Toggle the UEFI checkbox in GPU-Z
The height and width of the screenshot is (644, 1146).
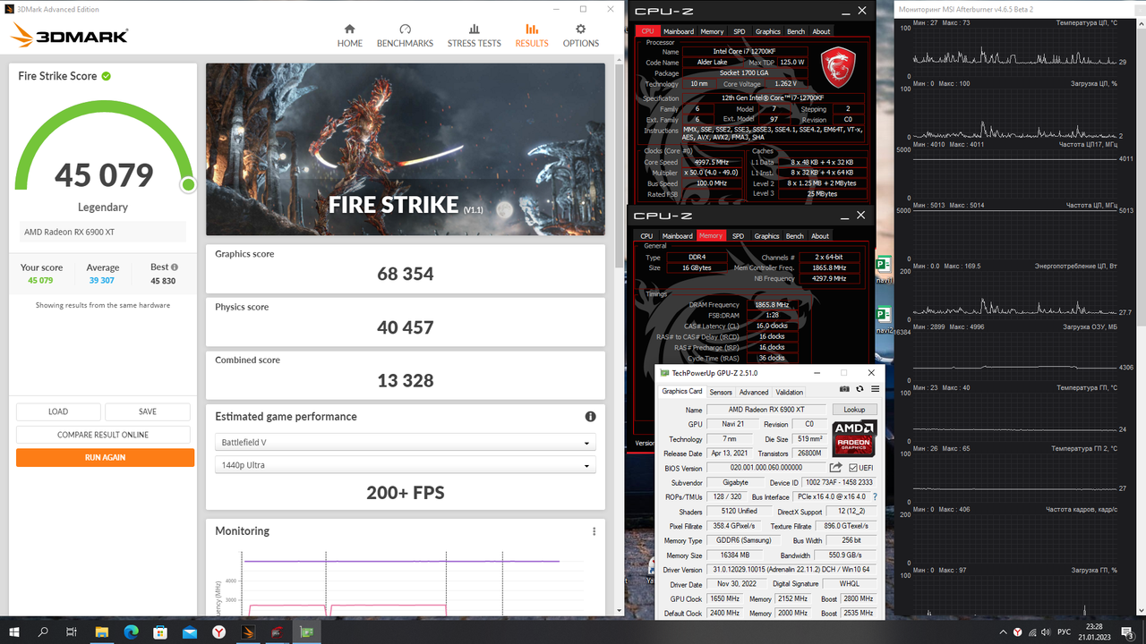point(853,468)
